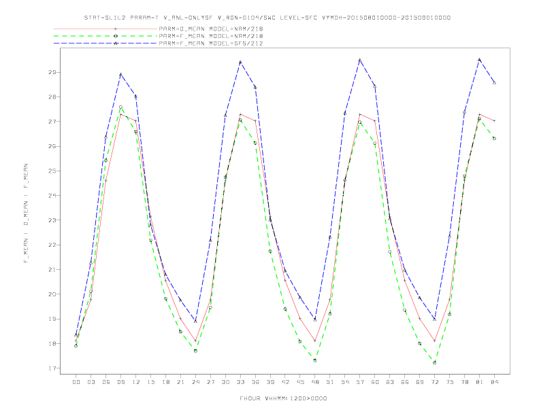The width and height of the screenshot is (539, 416).
Task: Click x-axis forecast hour label 54
Action: pyautogui.click(x=345, y=382)
